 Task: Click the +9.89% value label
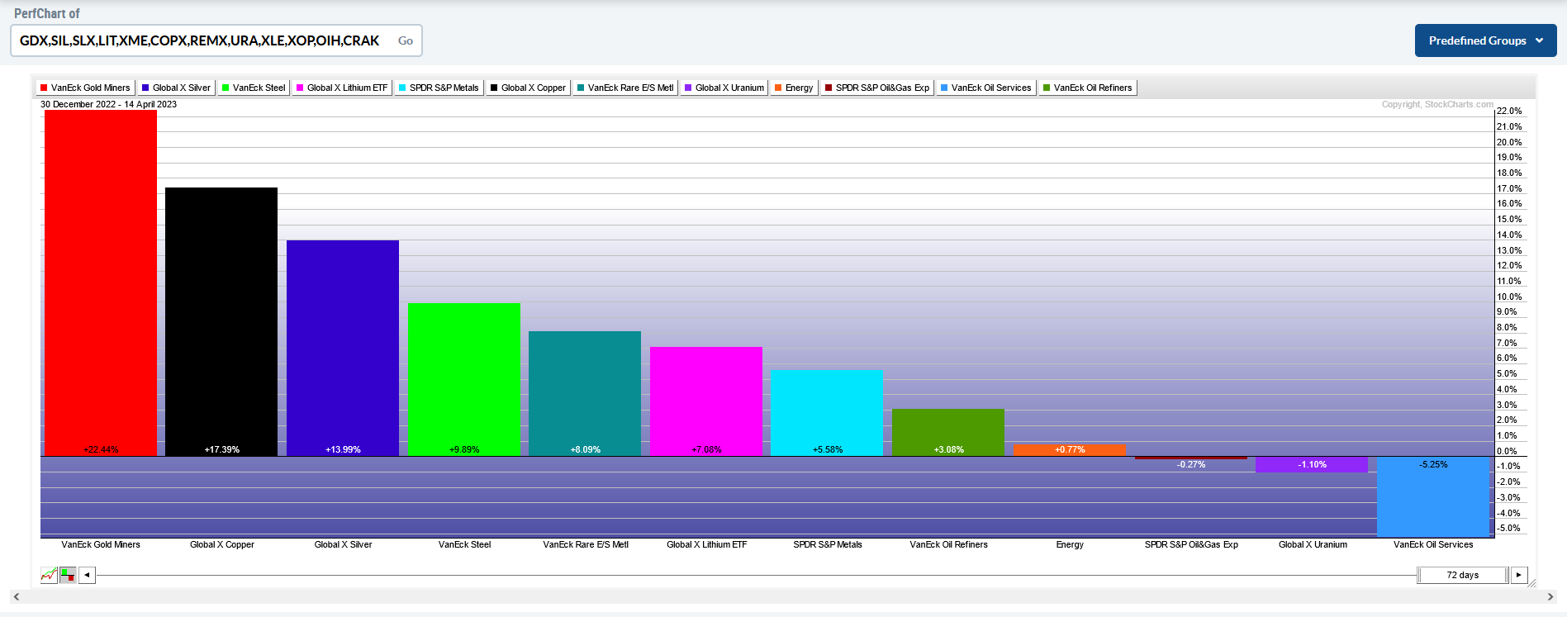click(464, 449)
